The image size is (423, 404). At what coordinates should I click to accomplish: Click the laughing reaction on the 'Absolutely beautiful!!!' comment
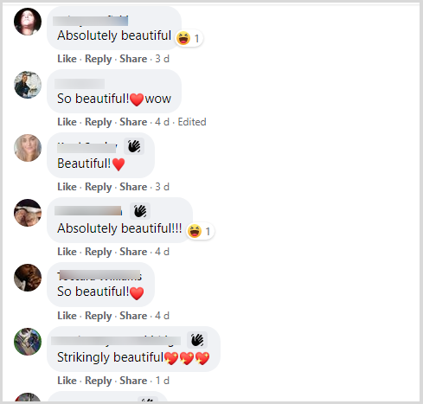tap(201, 231)
